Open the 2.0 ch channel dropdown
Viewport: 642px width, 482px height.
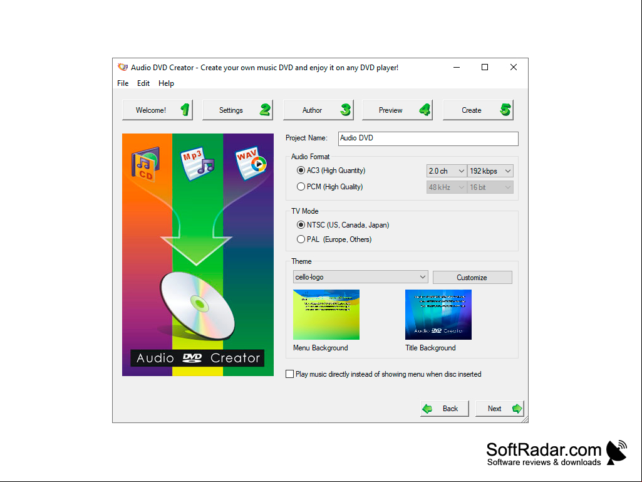click(447, 171)
